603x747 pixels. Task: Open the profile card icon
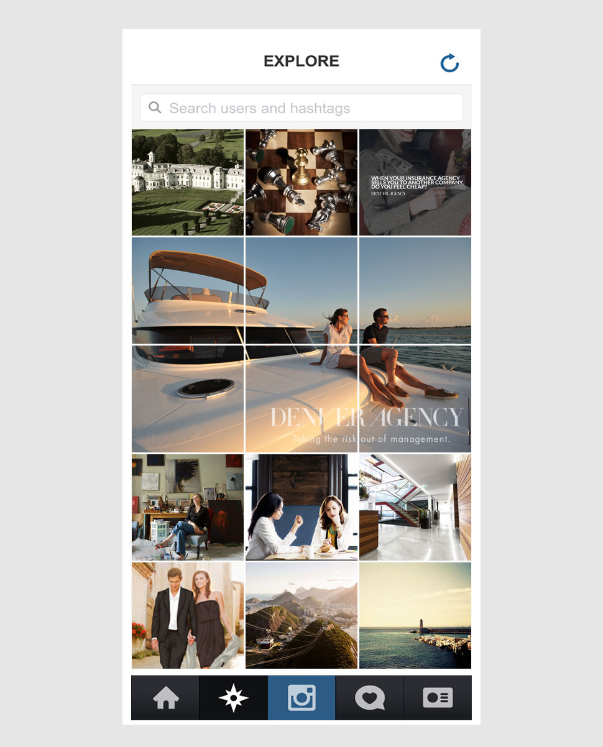point(438,698)
